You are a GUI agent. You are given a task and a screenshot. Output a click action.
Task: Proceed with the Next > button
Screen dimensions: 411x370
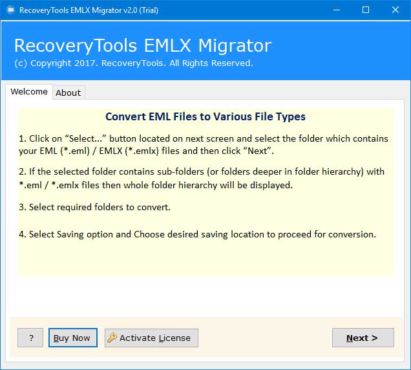(363, 338)
